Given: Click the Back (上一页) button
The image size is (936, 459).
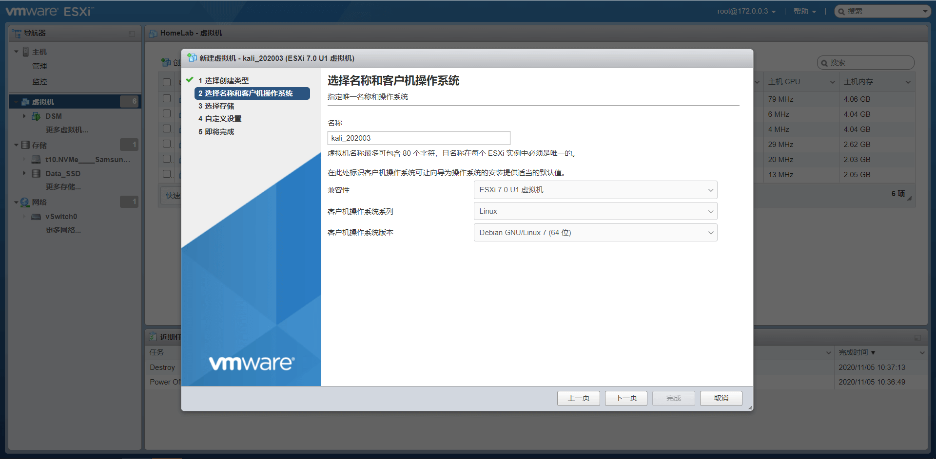Looking at the screenshot, I should [579, 398].
